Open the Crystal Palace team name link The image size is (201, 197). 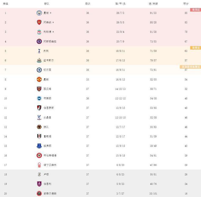(47, 117)
